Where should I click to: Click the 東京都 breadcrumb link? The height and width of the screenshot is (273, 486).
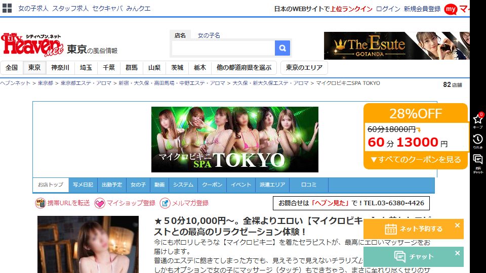pyautogui.click(x=46, y=83)
